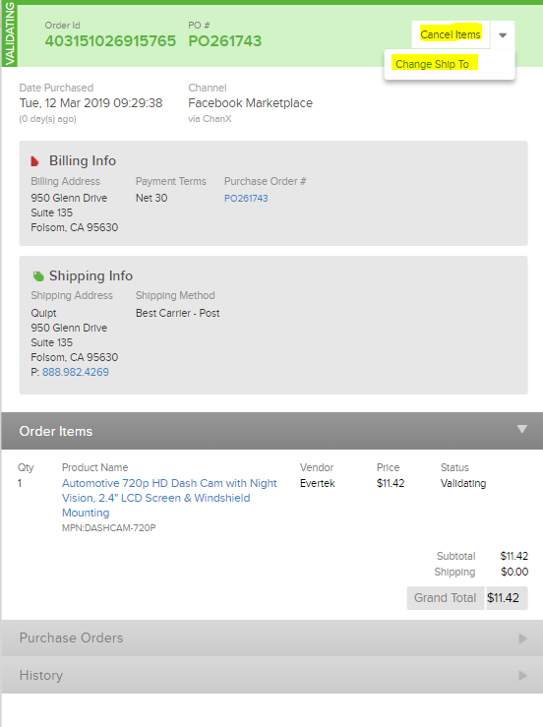This screenshot has height=727, width=543.
Task: Open the Automotive 720p HD Dash Cam product link
Action: (169, 498)
